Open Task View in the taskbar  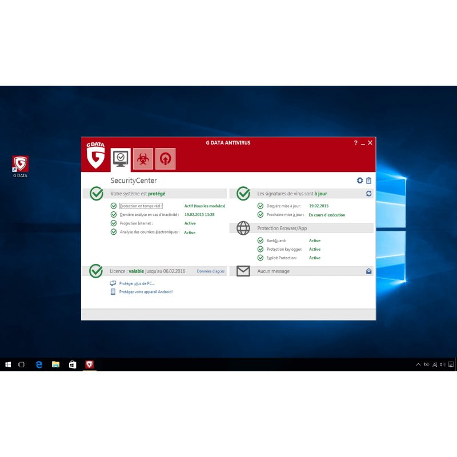pyautogui.click(x=22, y=364)
